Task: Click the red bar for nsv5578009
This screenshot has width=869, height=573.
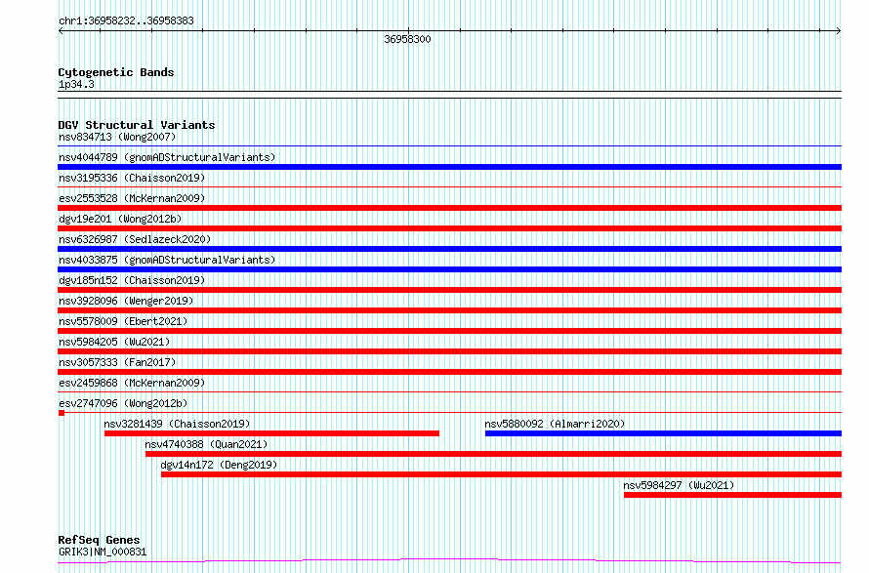Action: pyautogui.click(x=449, y=331)
